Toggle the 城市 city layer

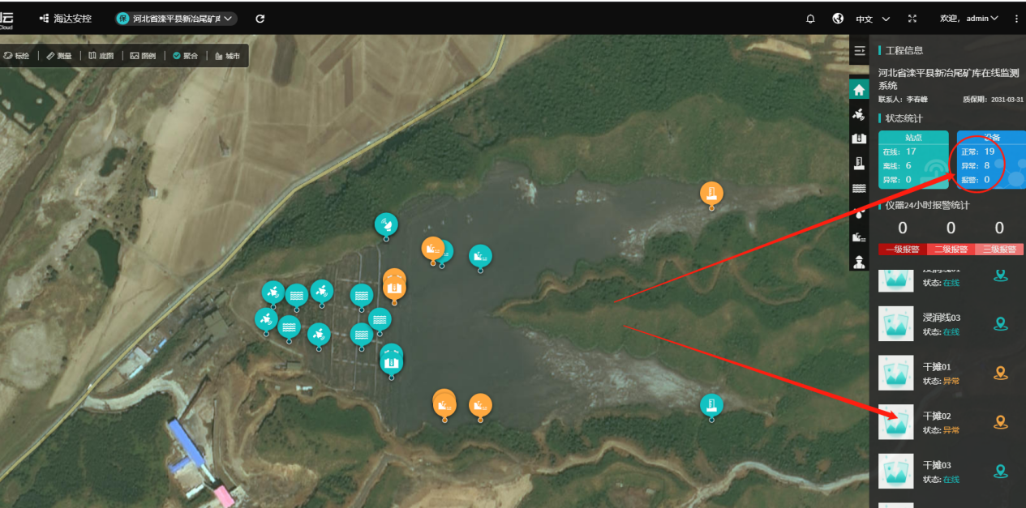tap(228, 56)
